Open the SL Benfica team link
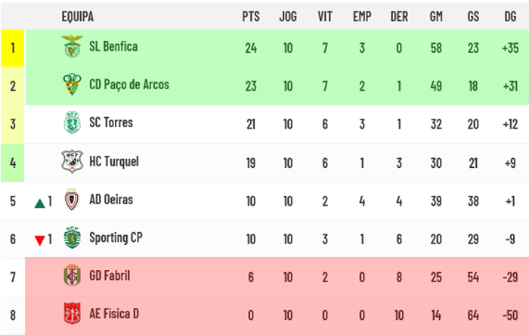This screenshot has width=529, height=335. [113, 47]
